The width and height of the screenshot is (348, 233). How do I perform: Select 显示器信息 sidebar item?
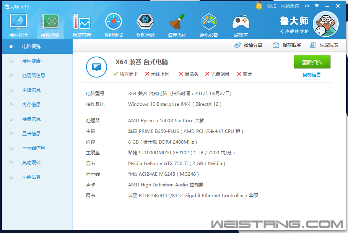[x=37, y=148]
